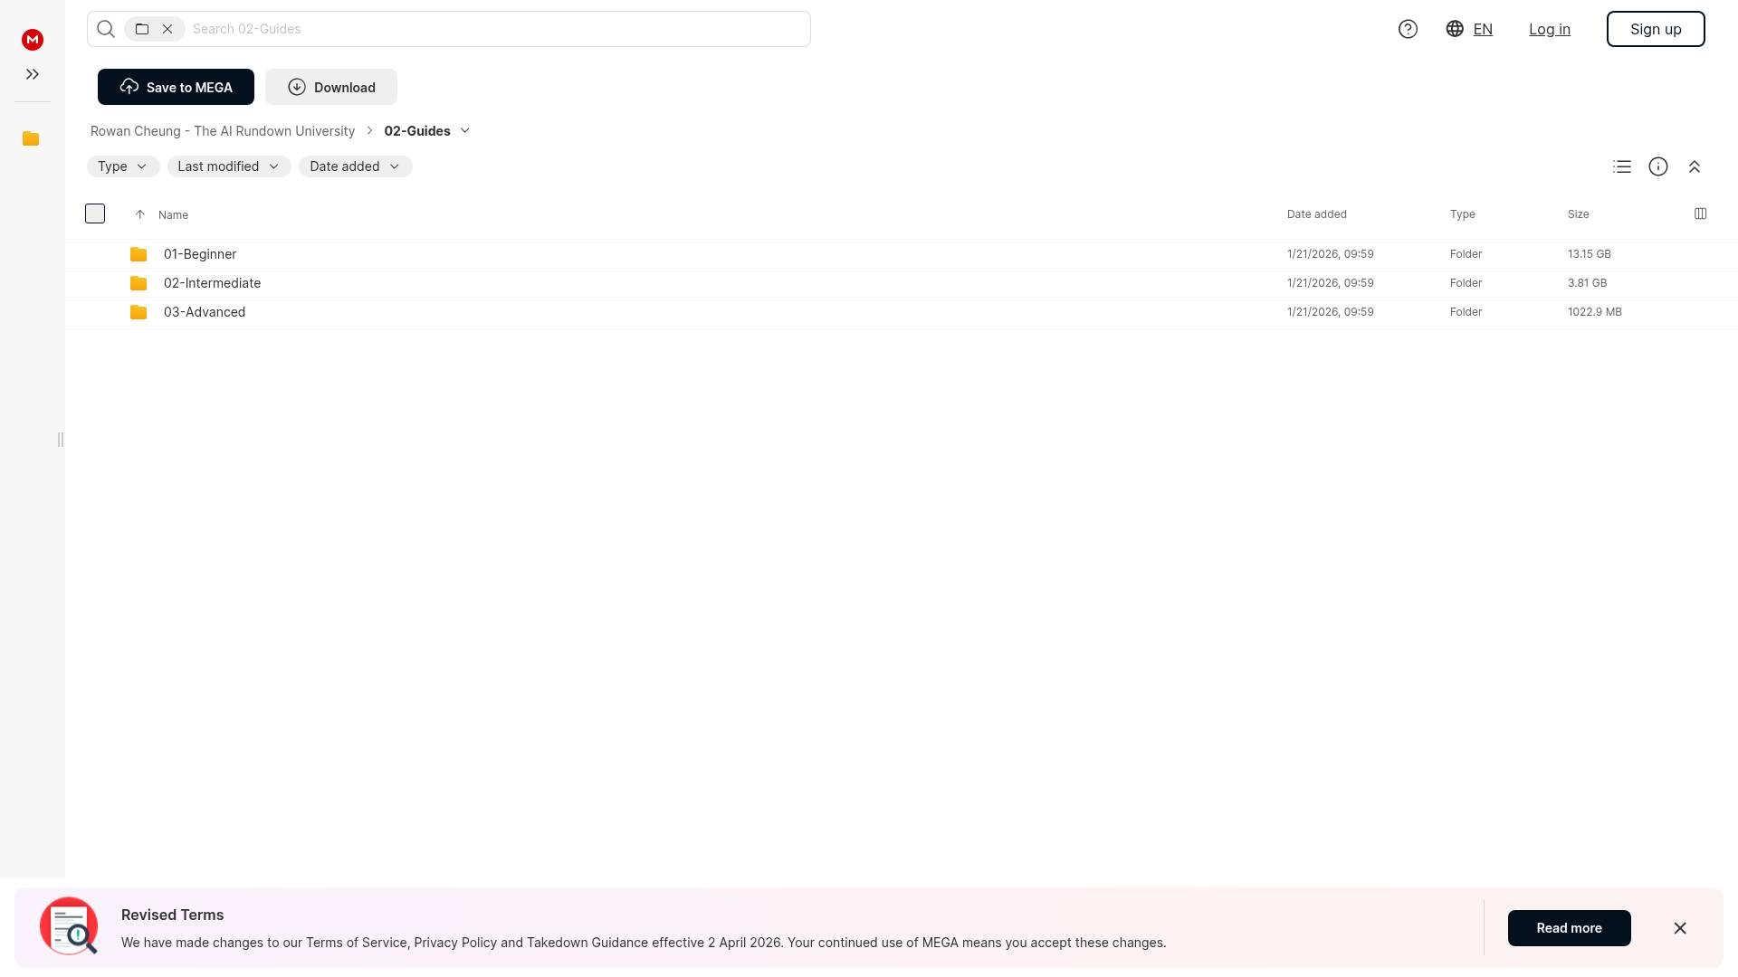Show the info panel icon

pyautogui.click(x=1658, y=166)
